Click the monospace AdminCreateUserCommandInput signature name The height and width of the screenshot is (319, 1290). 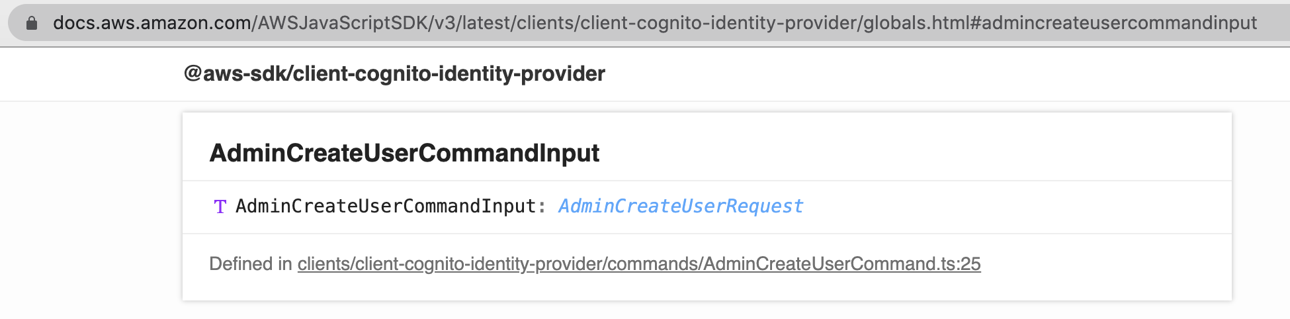(x=386, y=206)
